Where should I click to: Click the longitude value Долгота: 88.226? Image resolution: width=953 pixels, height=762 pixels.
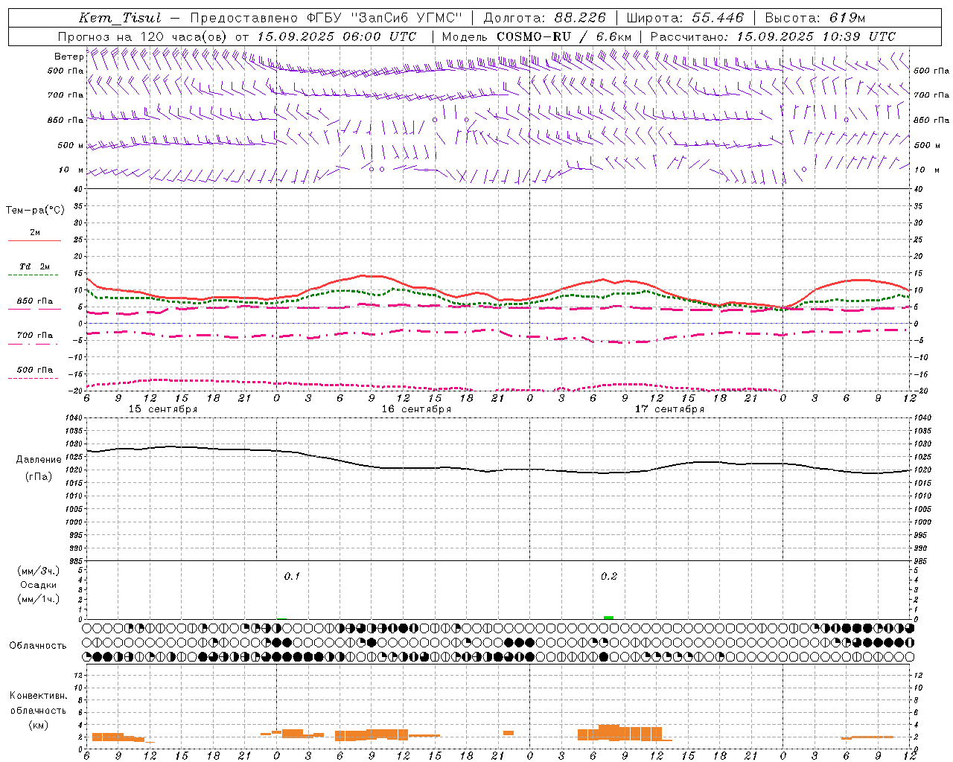[545, 18]
